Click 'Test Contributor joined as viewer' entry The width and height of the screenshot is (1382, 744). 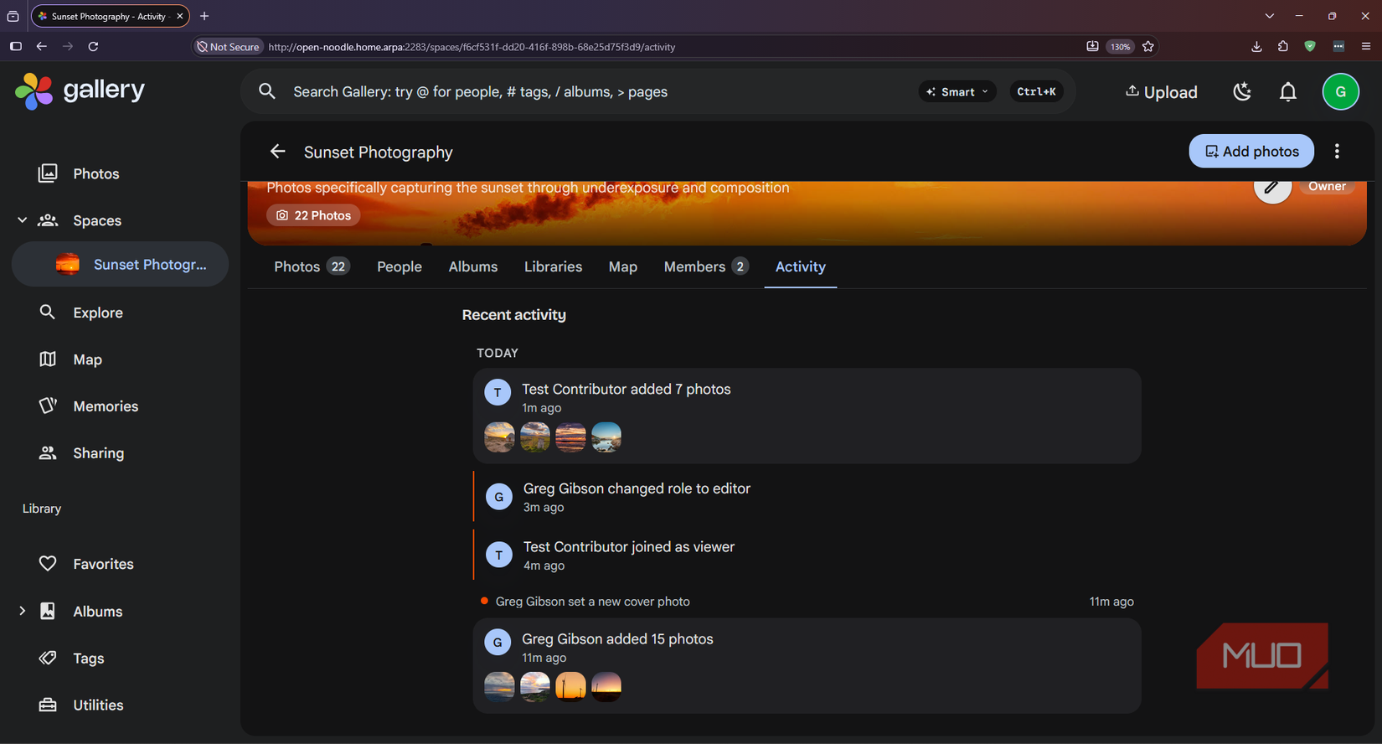(x=807, y=555)
